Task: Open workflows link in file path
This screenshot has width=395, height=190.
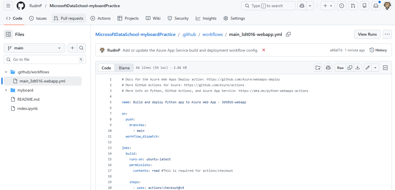Action: (x=212, y=34)
